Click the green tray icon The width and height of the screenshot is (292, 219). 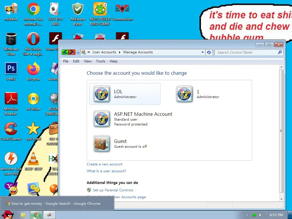254,215
